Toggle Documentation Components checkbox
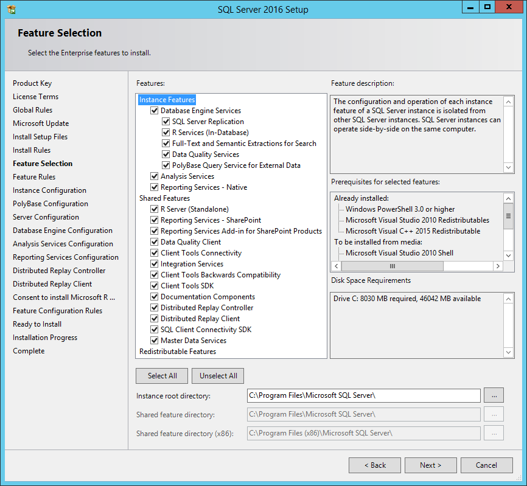527x486 pixels. [x=155, y=297]
